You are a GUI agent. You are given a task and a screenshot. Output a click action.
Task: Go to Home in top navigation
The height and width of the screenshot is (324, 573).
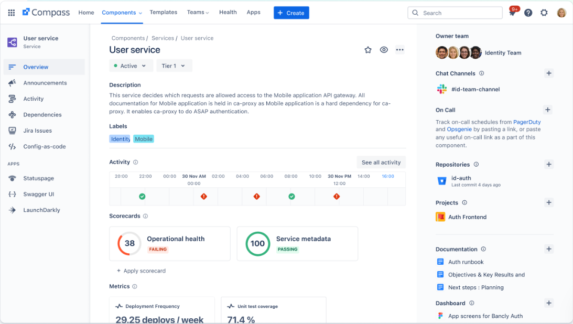(87, 13)
